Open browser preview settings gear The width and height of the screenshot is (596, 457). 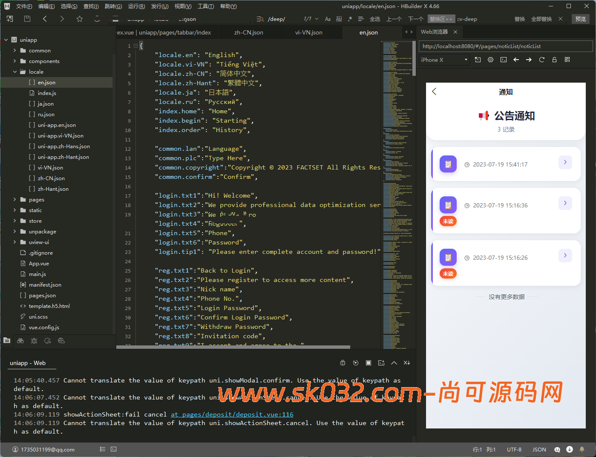490,60
